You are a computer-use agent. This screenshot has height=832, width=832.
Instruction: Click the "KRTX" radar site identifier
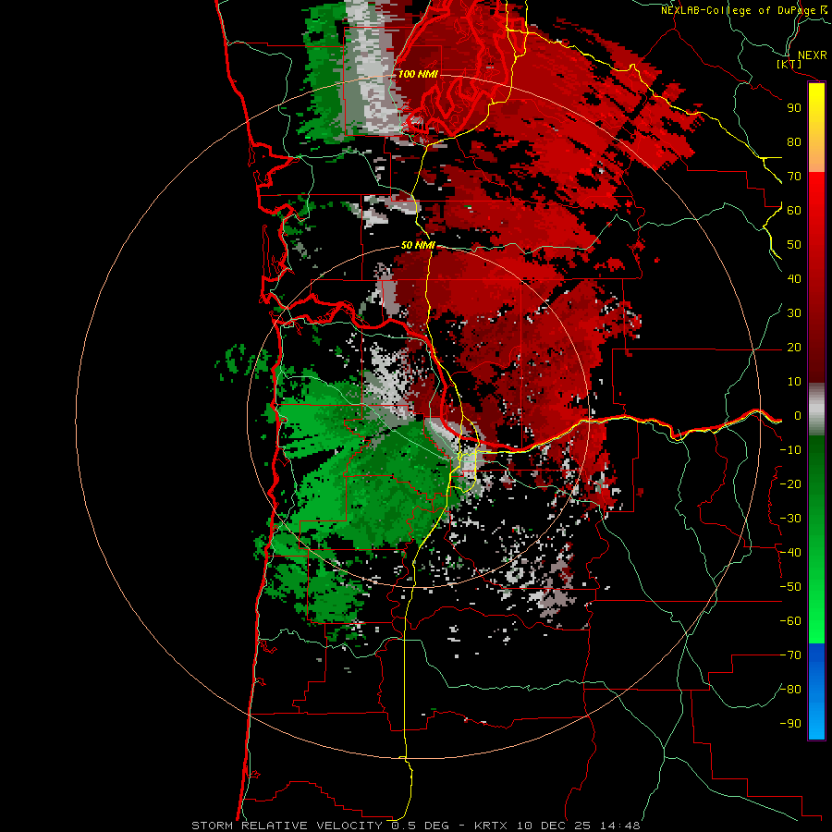[491, 826]
